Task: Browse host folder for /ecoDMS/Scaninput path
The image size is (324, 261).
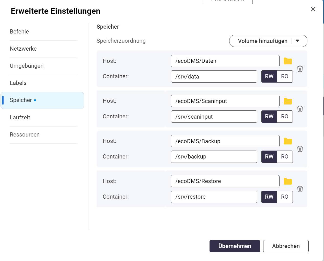Action: [288, 101]
